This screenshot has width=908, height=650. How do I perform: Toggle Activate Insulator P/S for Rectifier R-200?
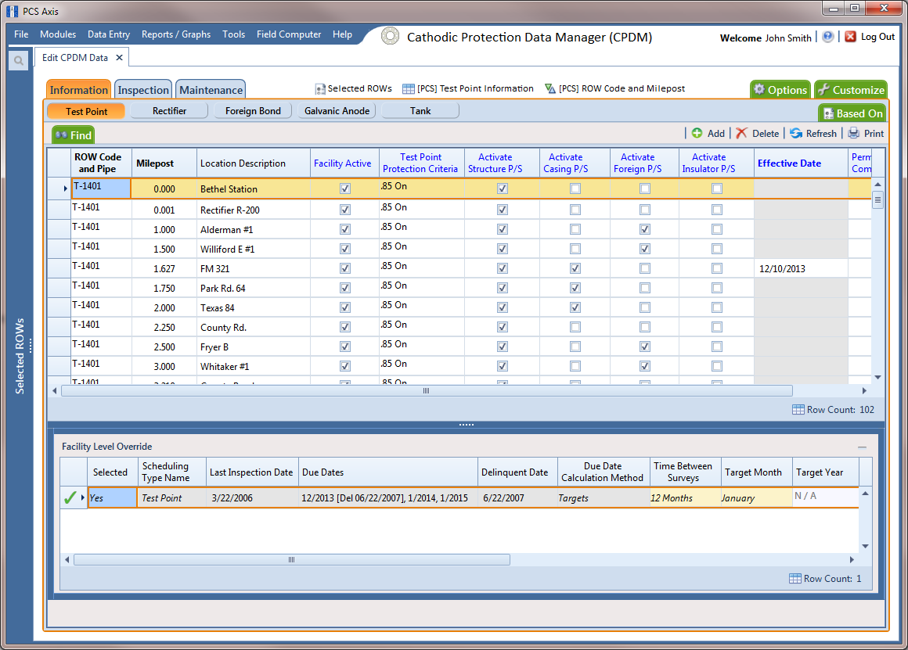[717, 210]
